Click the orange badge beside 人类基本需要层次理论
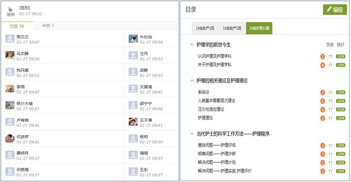The width and height of the screenshot is (351, 182). [x=322, y=101]
